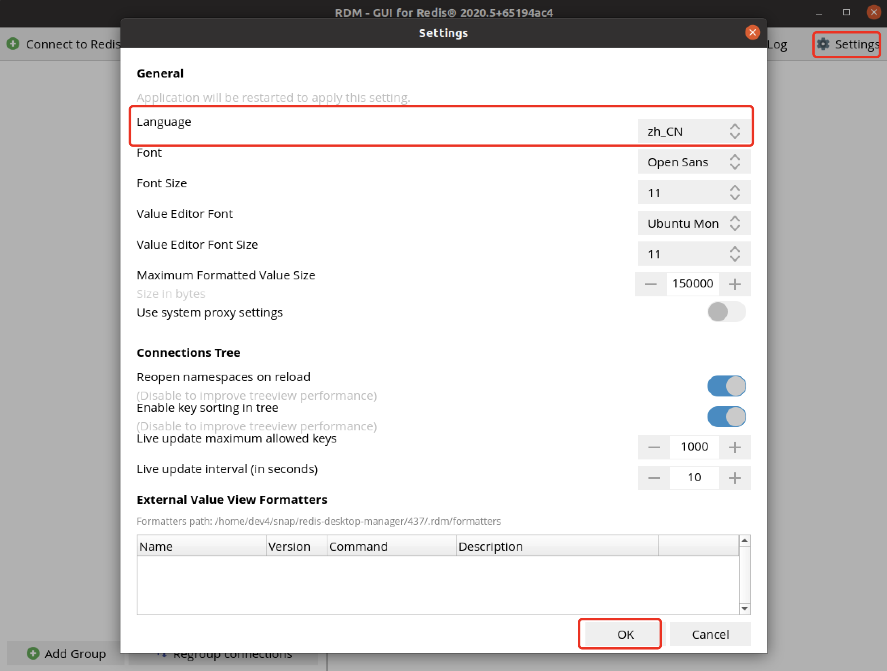The width and height of the screenshot is (887, 671).
Task: Turn off Enable key sorting in tree
Action: click(x=726, y=417)
